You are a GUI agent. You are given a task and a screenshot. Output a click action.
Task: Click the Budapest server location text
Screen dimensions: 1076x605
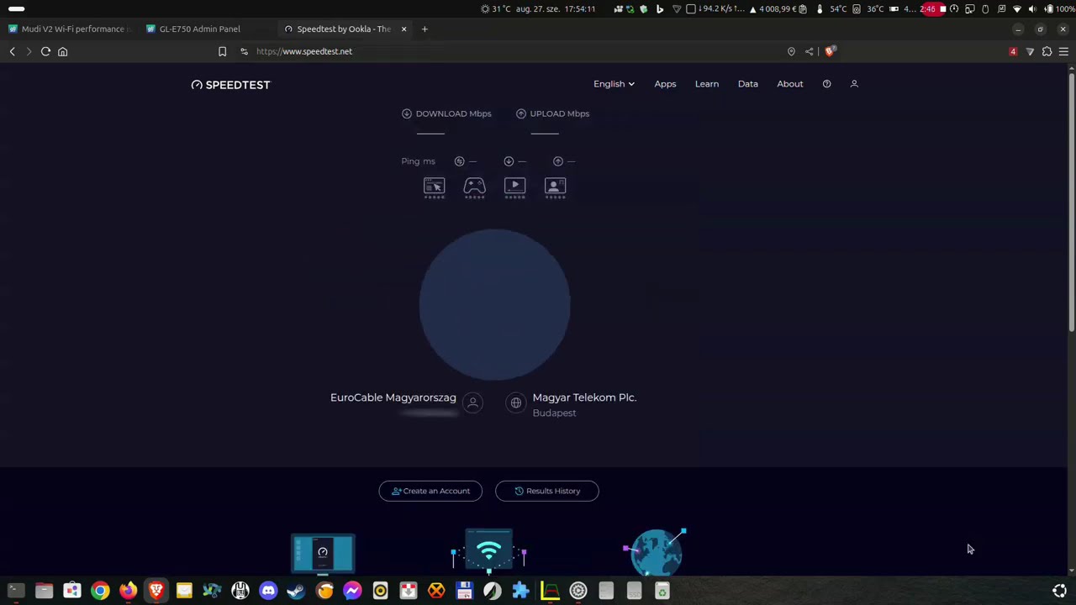pos(554,413)
